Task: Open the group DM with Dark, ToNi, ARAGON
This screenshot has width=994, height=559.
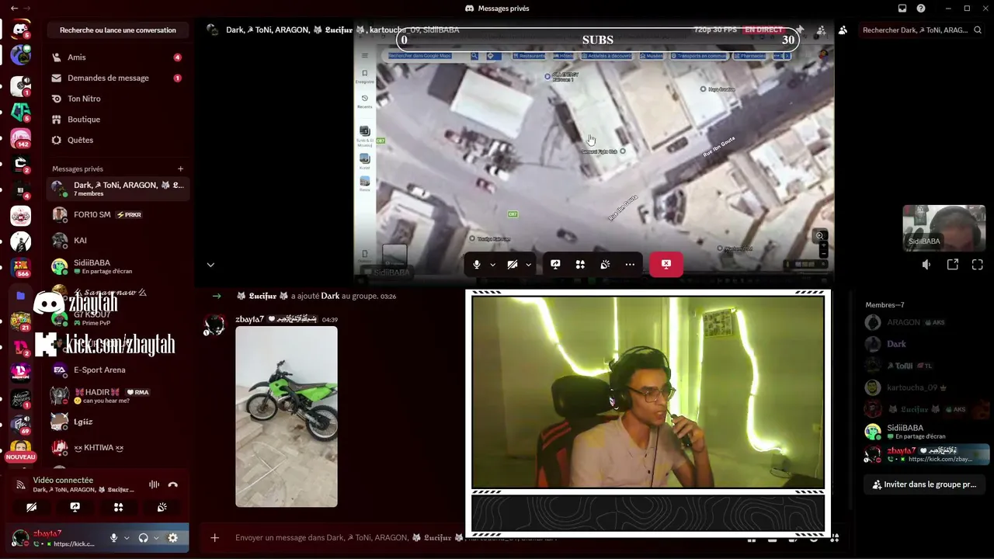Action: click(118, 189)
